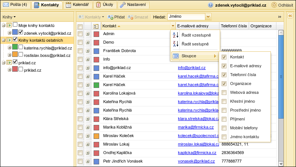The image size is (296, 167).
Task: Uncheck the Organizace column checkbox
Action: point(224,83)
